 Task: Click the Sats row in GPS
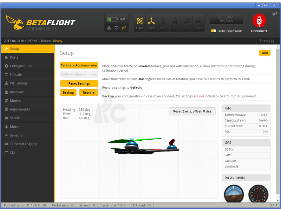pos(246,155)
